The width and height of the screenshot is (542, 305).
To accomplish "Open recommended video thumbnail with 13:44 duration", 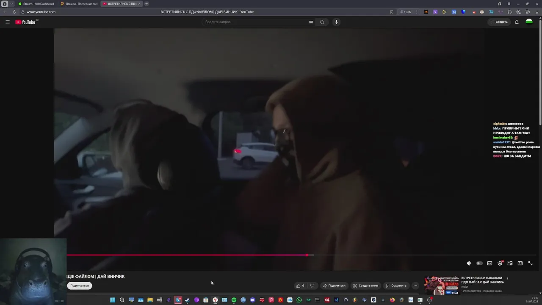I will (442, 286).
